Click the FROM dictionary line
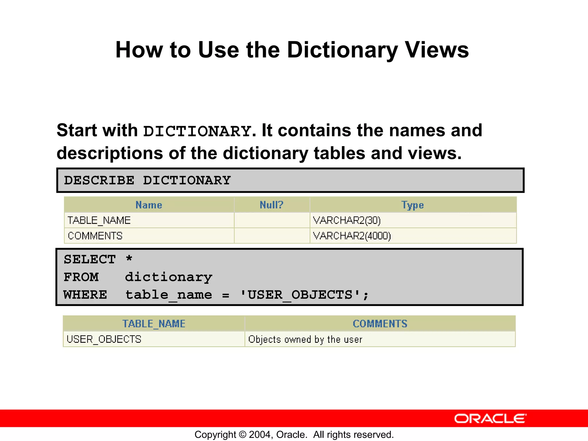 tap(138, 277)
